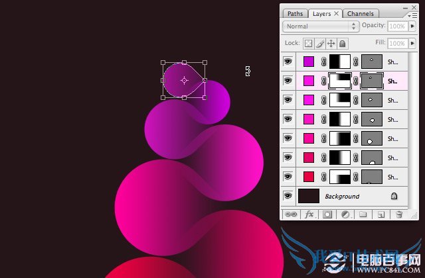Screen dimensions: 425x278
Task: Click the selected layer's gradient mask thumbnail
Action: click(x=340, y=81)
